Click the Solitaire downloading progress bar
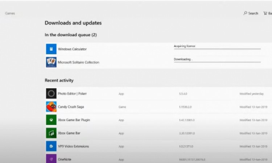The height and width of the screenshot is (163, 272). pos(217,62)
